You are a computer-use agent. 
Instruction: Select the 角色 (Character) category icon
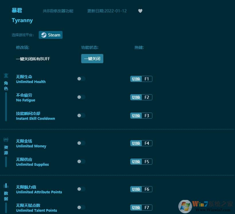(x=6, y=75)
